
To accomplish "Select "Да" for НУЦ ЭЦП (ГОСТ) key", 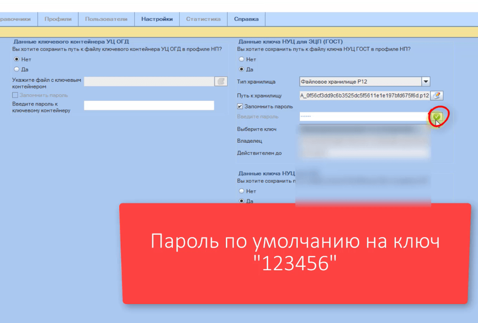I will tap(242, 69).
